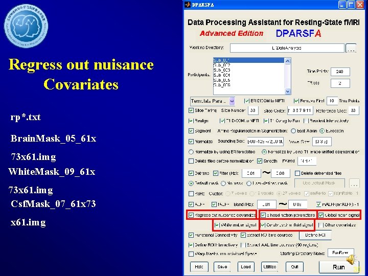Select the No mask option

pos(223,183)
